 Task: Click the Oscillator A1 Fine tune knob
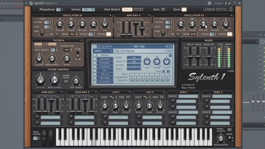pos(42,33)
